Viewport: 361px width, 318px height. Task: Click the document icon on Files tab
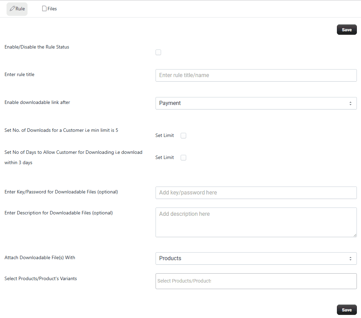coord(44,9)
